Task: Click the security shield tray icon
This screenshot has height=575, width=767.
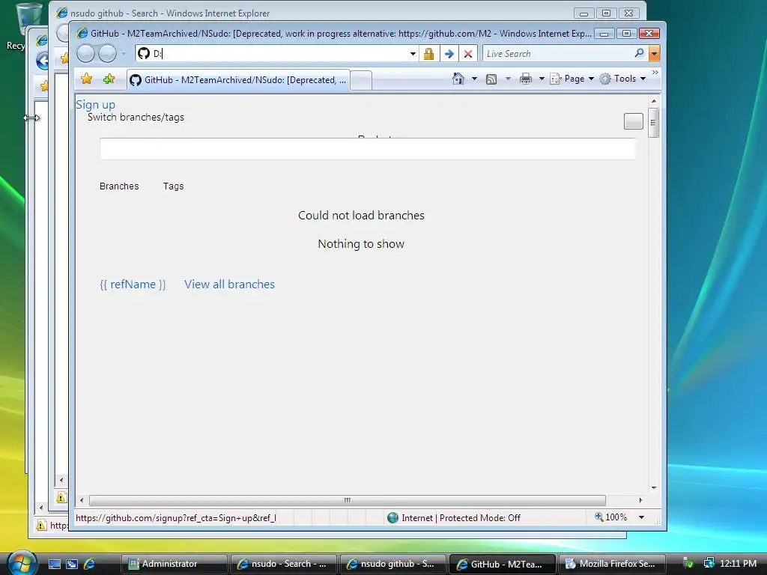Action: point(688,563)
